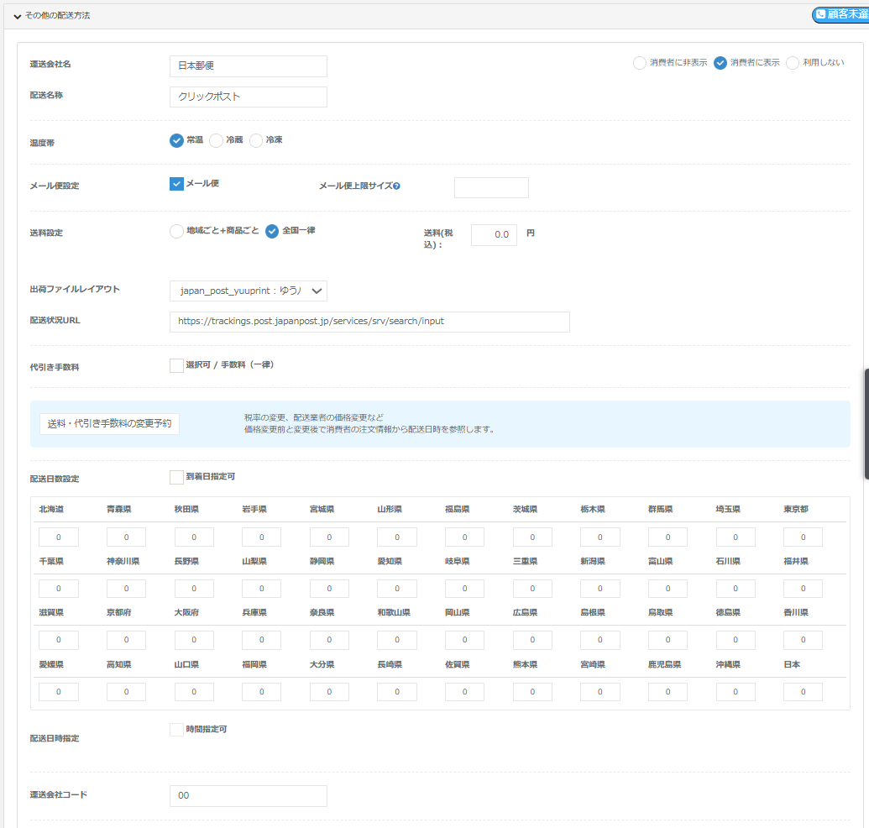The image size is (869, 828).
Task: Open the 出荷ファイルレイアウト dropdown
Action: coord(248,291)
